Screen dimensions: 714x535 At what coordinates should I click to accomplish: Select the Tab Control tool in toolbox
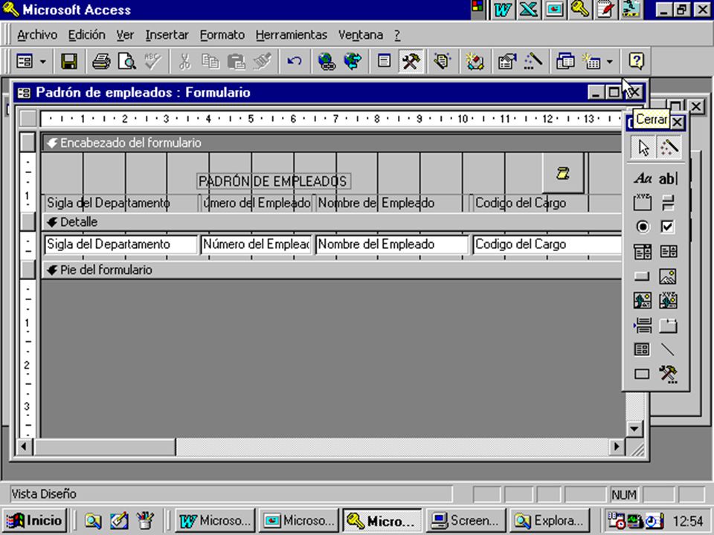668,325
